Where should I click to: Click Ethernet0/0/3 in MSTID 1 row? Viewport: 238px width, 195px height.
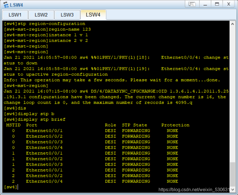point(44,165)
